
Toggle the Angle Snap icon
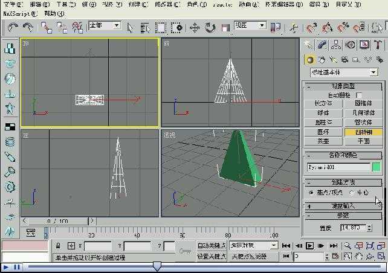click(x=327, y=27)
